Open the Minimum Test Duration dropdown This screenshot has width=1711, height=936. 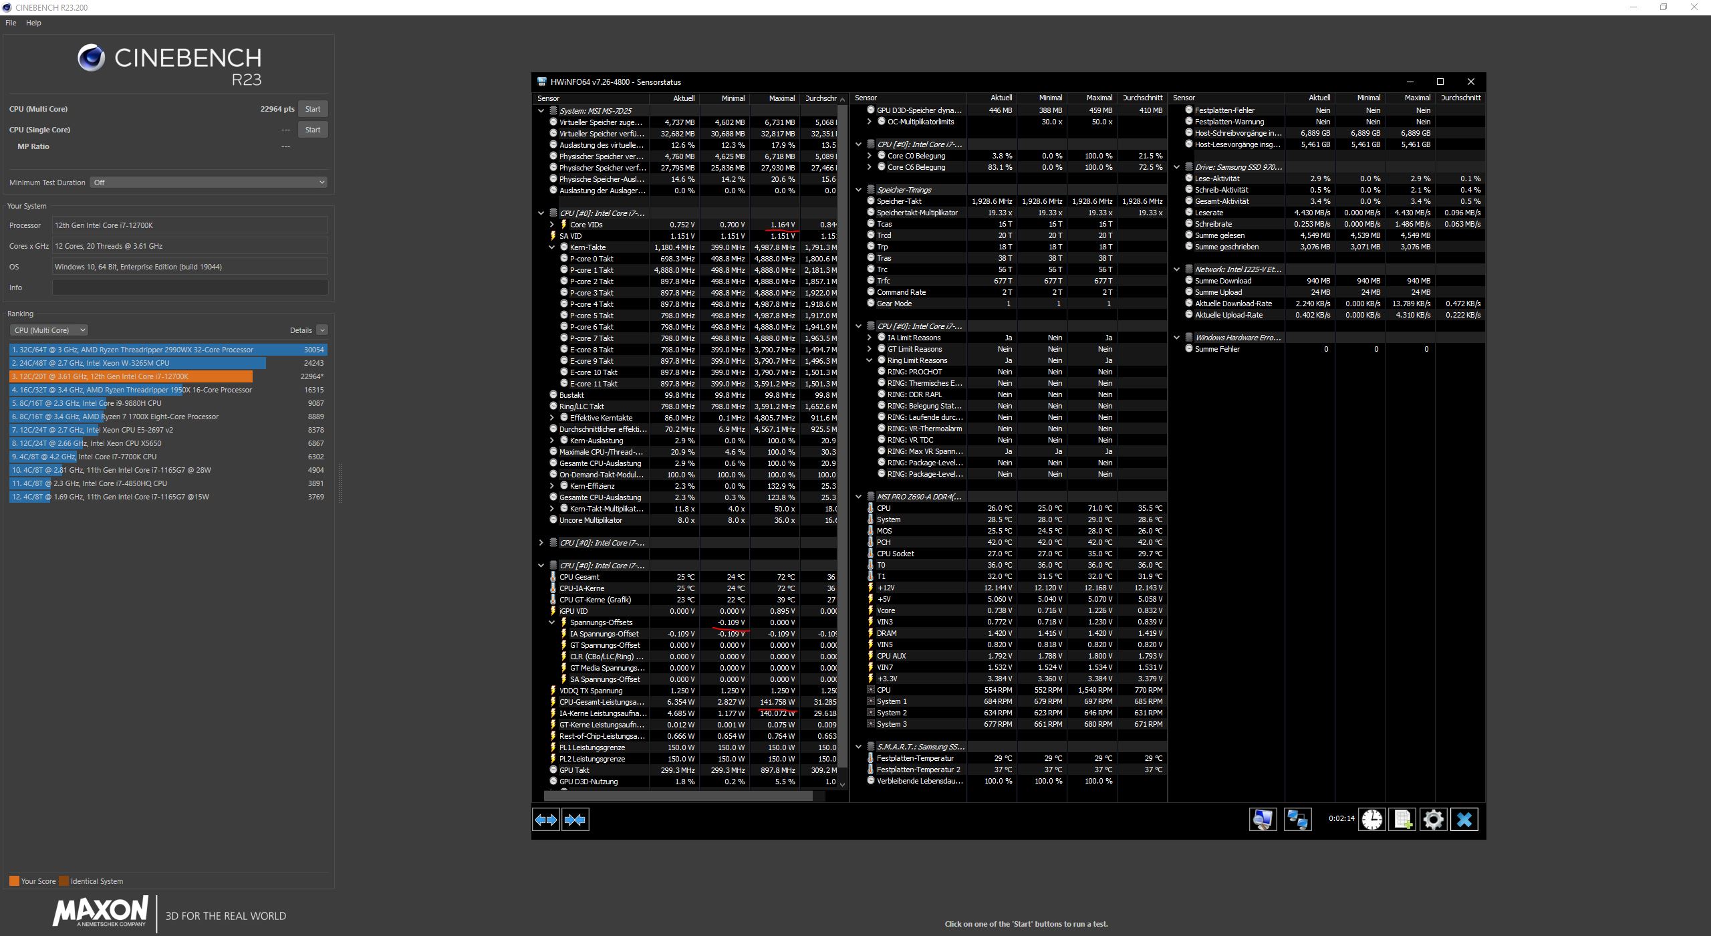208,183
